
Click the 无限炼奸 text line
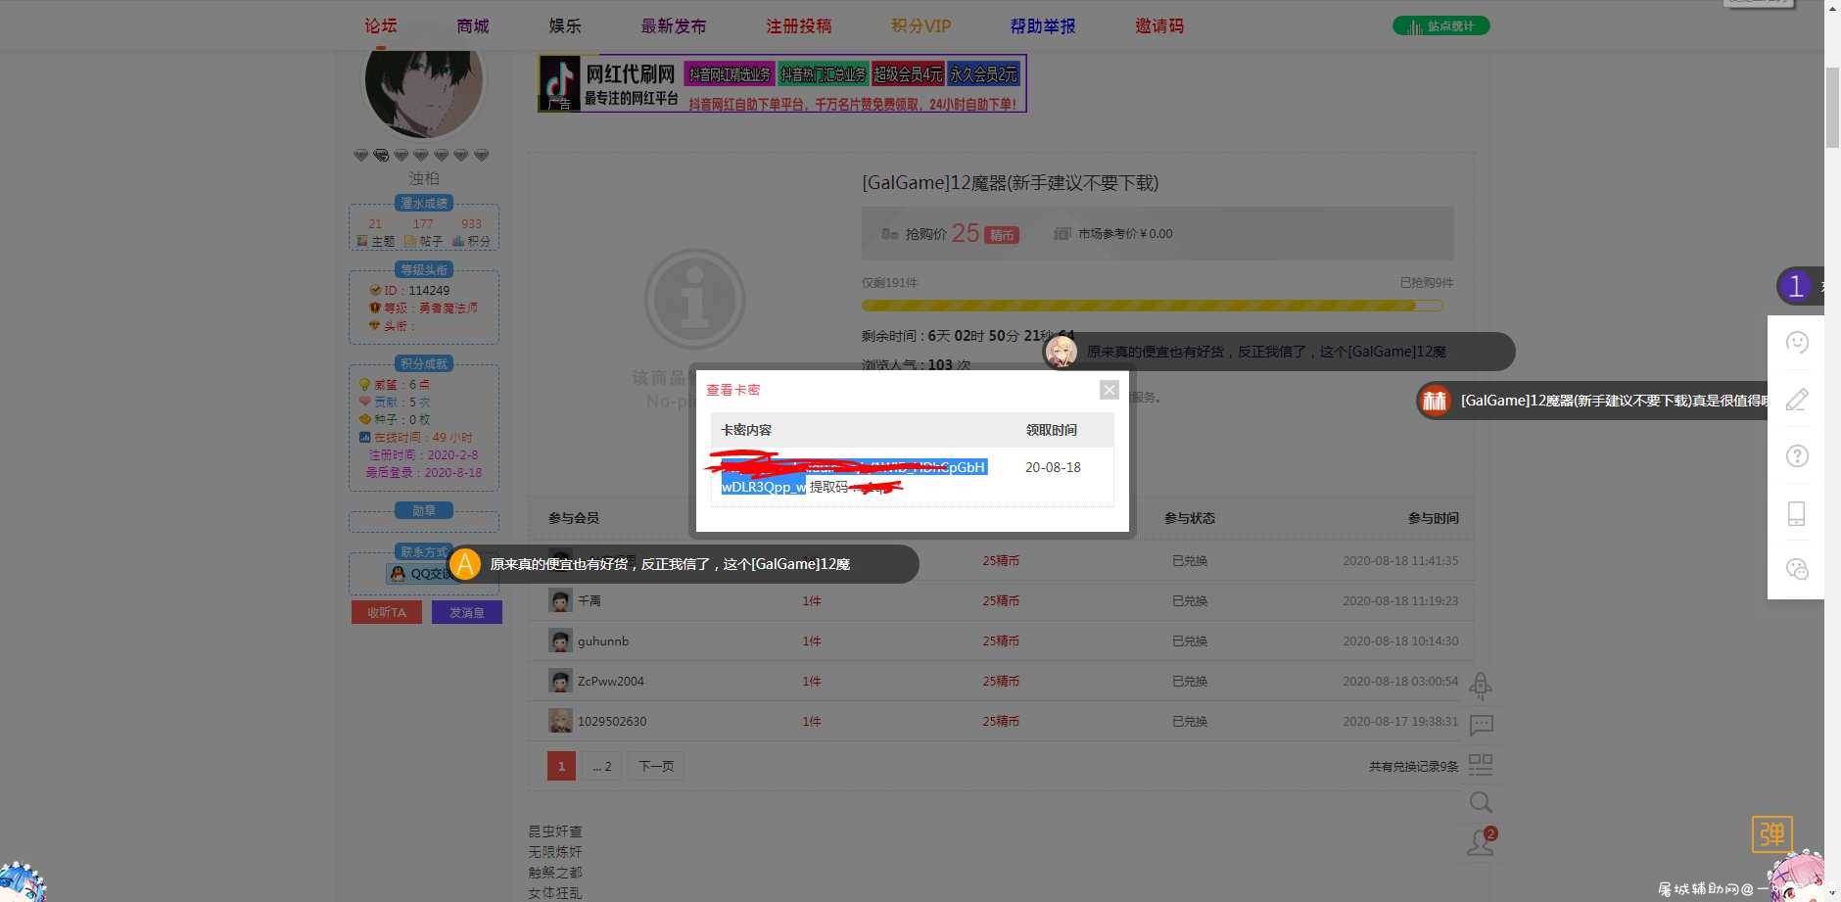coord(555,852)
